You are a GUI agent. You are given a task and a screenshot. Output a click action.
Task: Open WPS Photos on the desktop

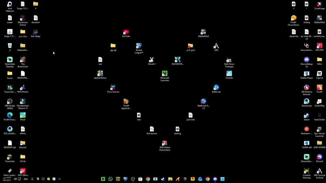pos(23,89)
